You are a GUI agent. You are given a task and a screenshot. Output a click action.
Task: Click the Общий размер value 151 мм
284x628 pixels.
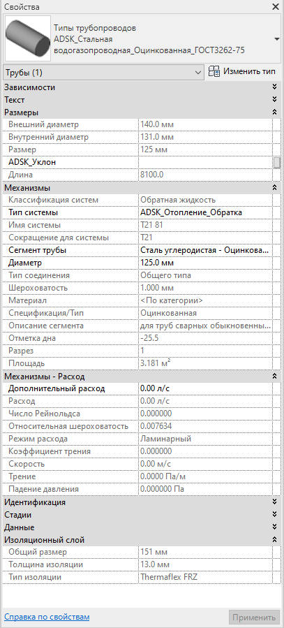coord(204,552)
